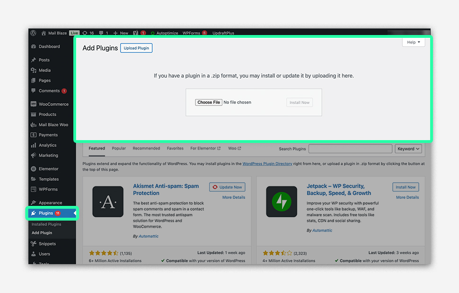The image size is (459, 293).
Task: Click the Mail Blaze home icon
Action: [x=44, y=33]
